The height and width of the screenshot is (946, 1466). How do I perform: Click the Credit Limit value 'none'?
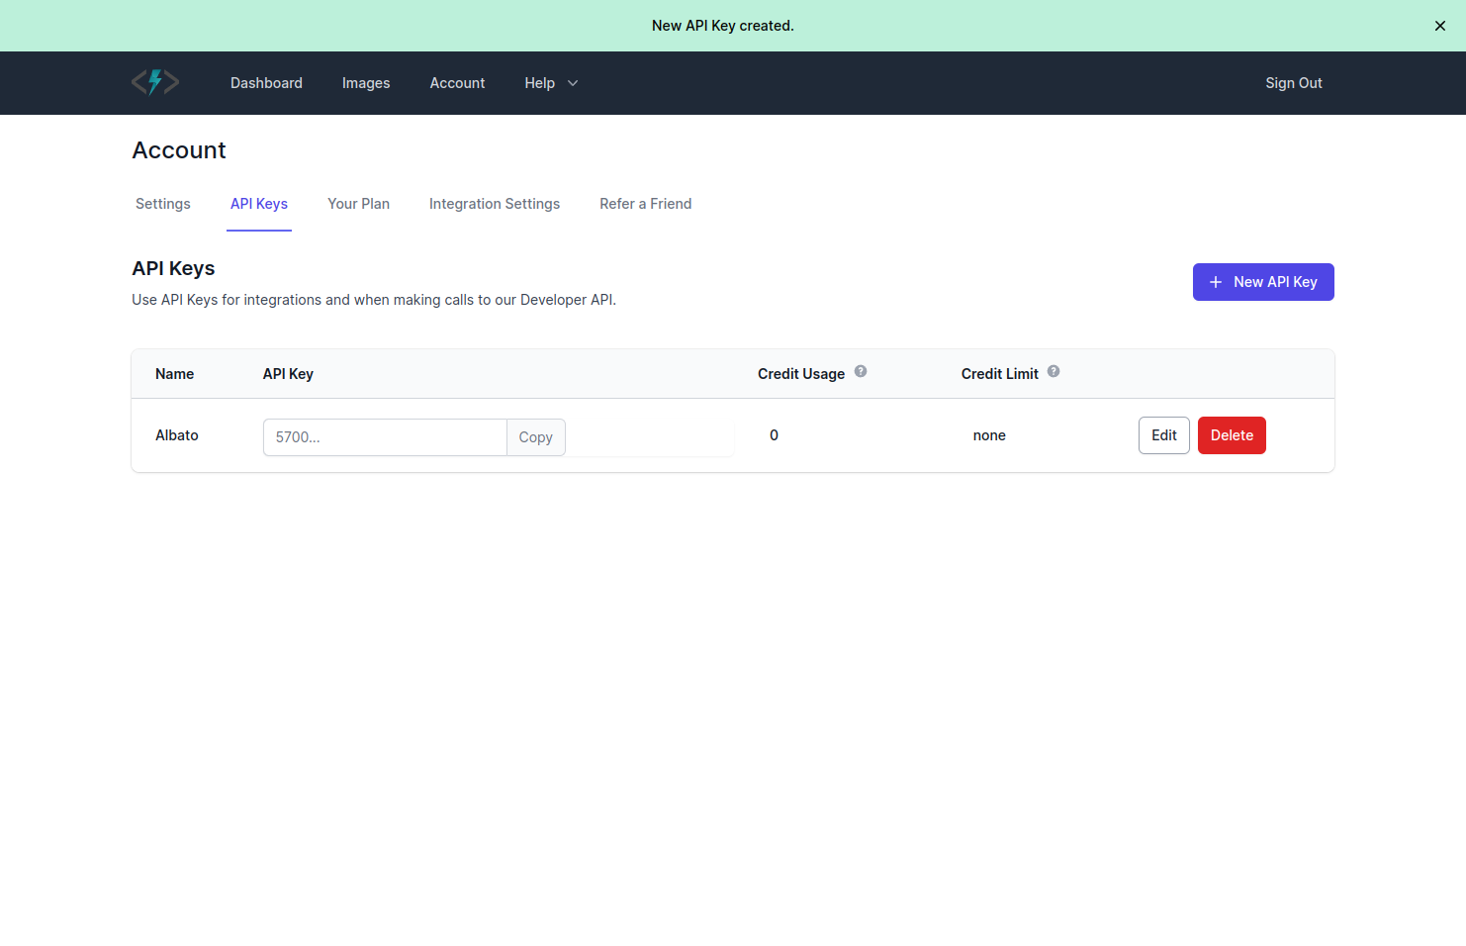click(989, 435)
